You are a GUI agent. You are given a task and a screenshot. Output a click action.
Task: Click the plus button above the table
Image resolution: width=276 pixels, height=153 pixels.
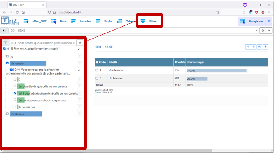265,47
